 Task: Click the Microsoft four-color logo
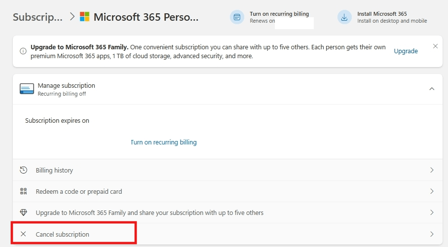(84, 17)
